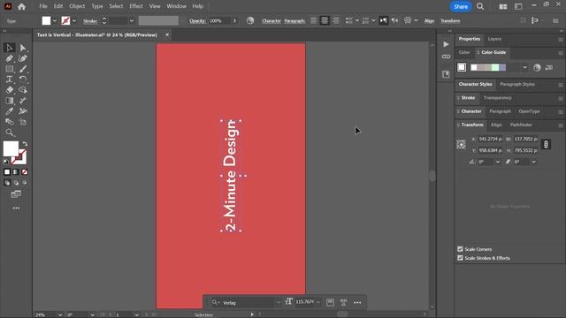Switch to the Paragraph Styles tab
566x318 pixels.
point(517,84)
